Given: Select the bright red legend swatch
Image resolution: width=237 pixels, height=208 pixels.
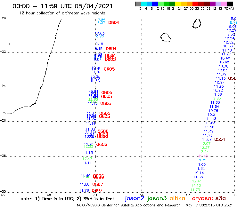Looking at the screenshot, I should [x=195, y=4].
